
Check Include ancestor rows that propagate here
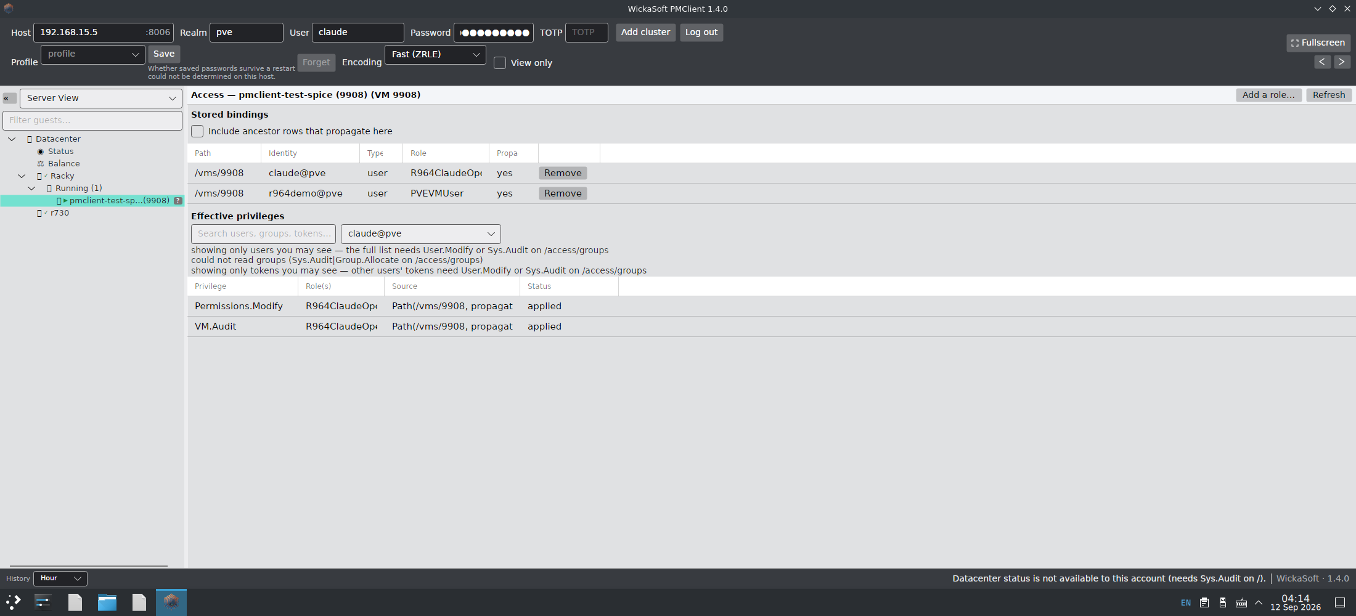[197, 131]
